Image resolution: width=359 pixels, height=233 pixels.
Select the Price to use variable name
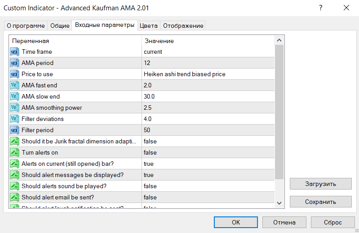[37, 74]
